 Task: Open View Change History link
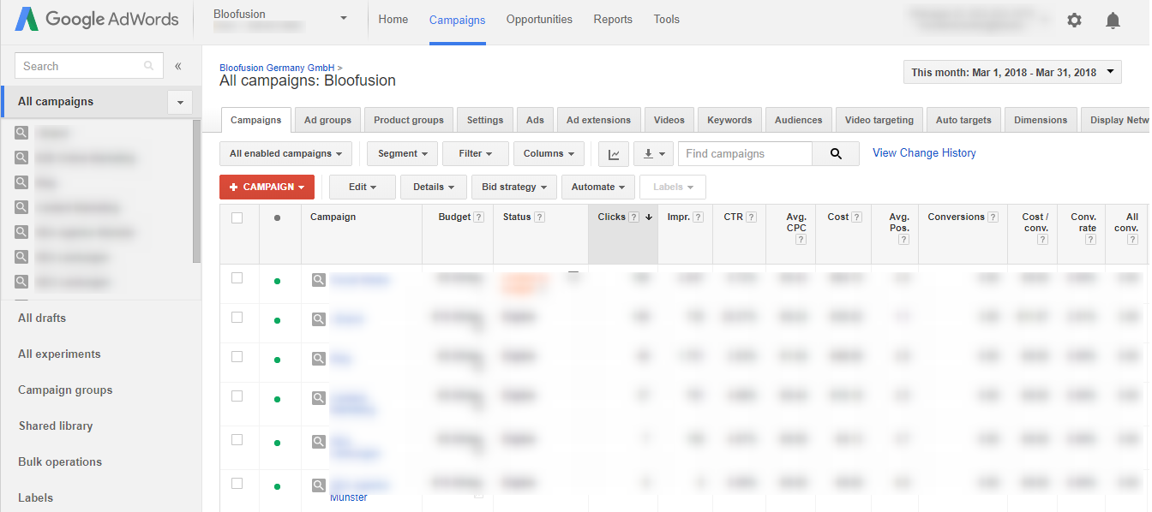923,152
